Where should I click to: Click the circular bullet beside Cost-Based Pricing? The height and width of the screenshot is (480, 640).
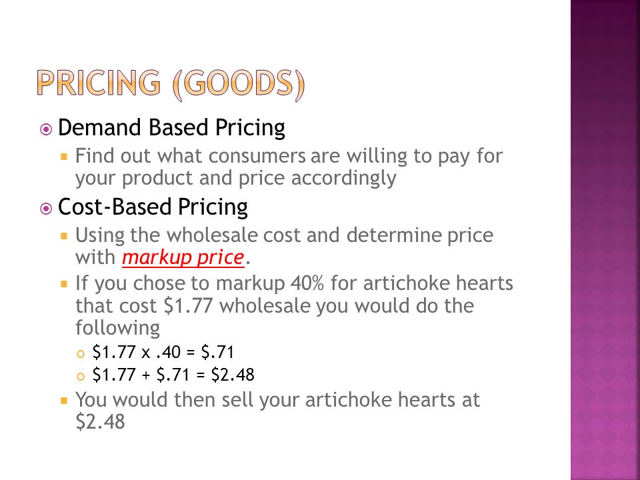46,209
